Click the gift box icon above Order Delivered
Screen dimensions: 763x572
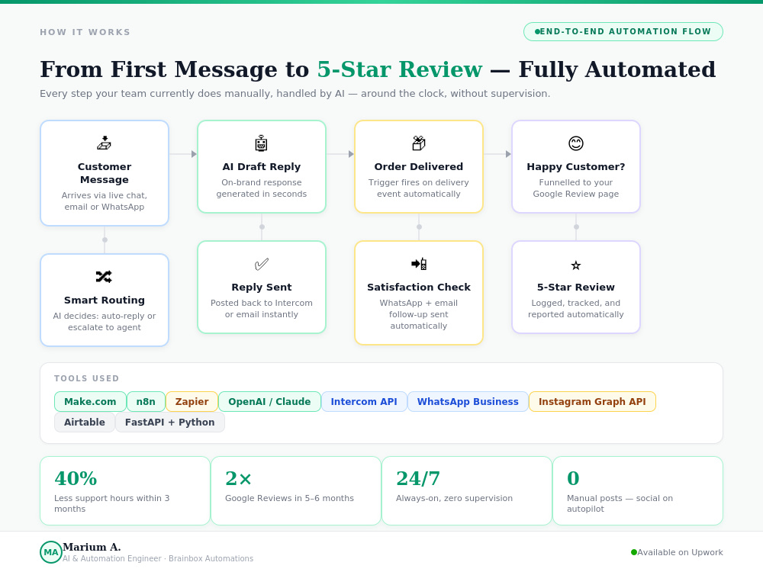click(x=418, y=143)
